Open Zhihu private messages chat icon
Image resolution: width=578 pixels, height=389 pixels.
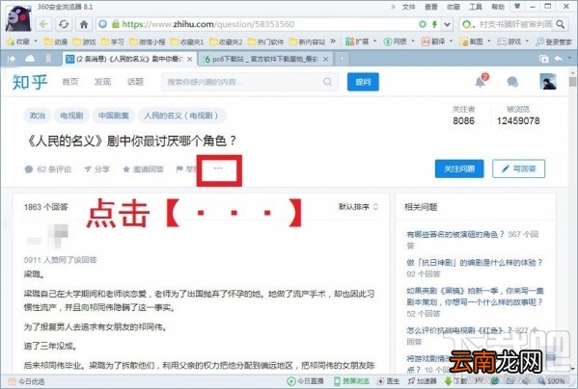512,82
